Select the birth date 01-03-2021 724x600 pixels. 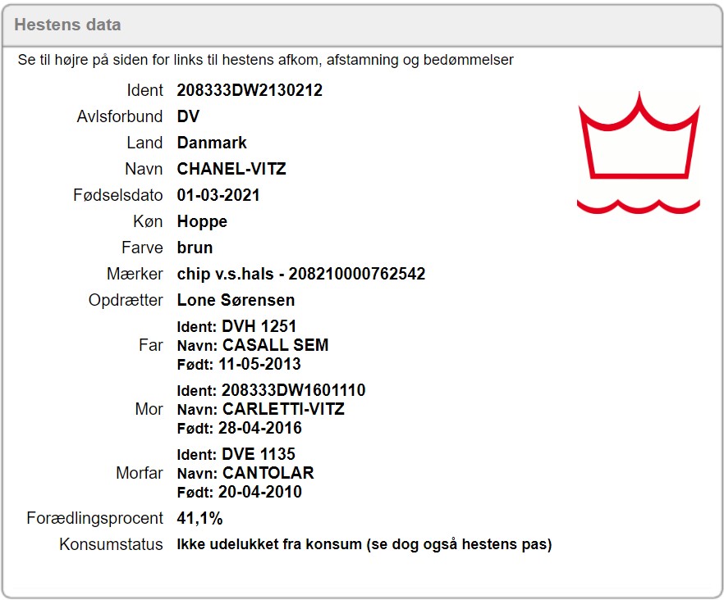218,195
